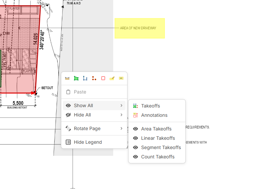Show all Area Takeoffs
257x189 pixels.
[x=156, y=129]
